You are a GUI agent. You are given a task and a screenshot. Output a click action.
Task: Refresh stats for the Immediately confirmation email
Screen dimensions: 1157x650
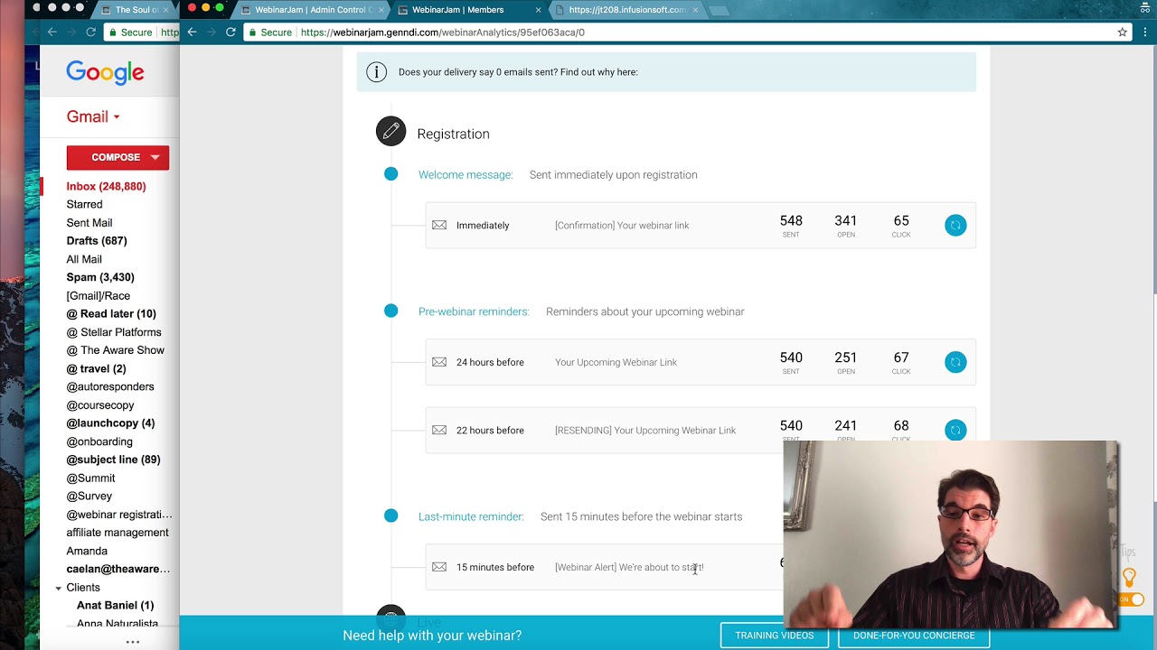955,226
